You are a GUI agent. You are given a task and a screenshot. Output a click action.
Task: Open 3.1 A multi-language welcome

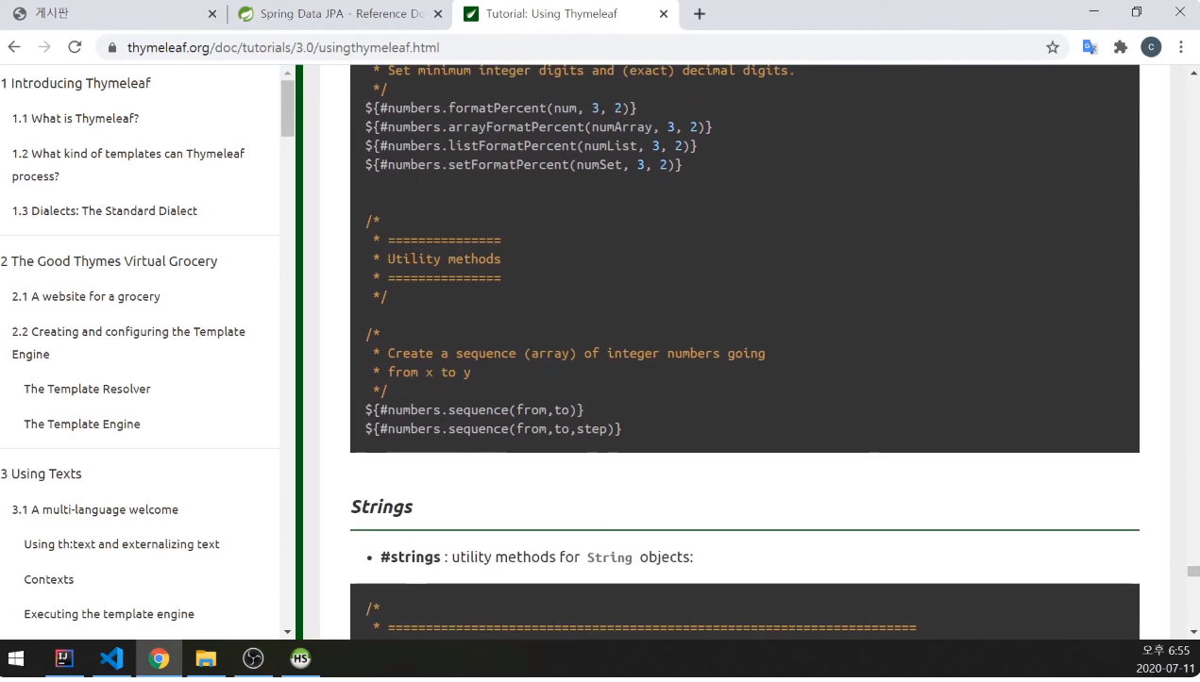coord(95,509)
